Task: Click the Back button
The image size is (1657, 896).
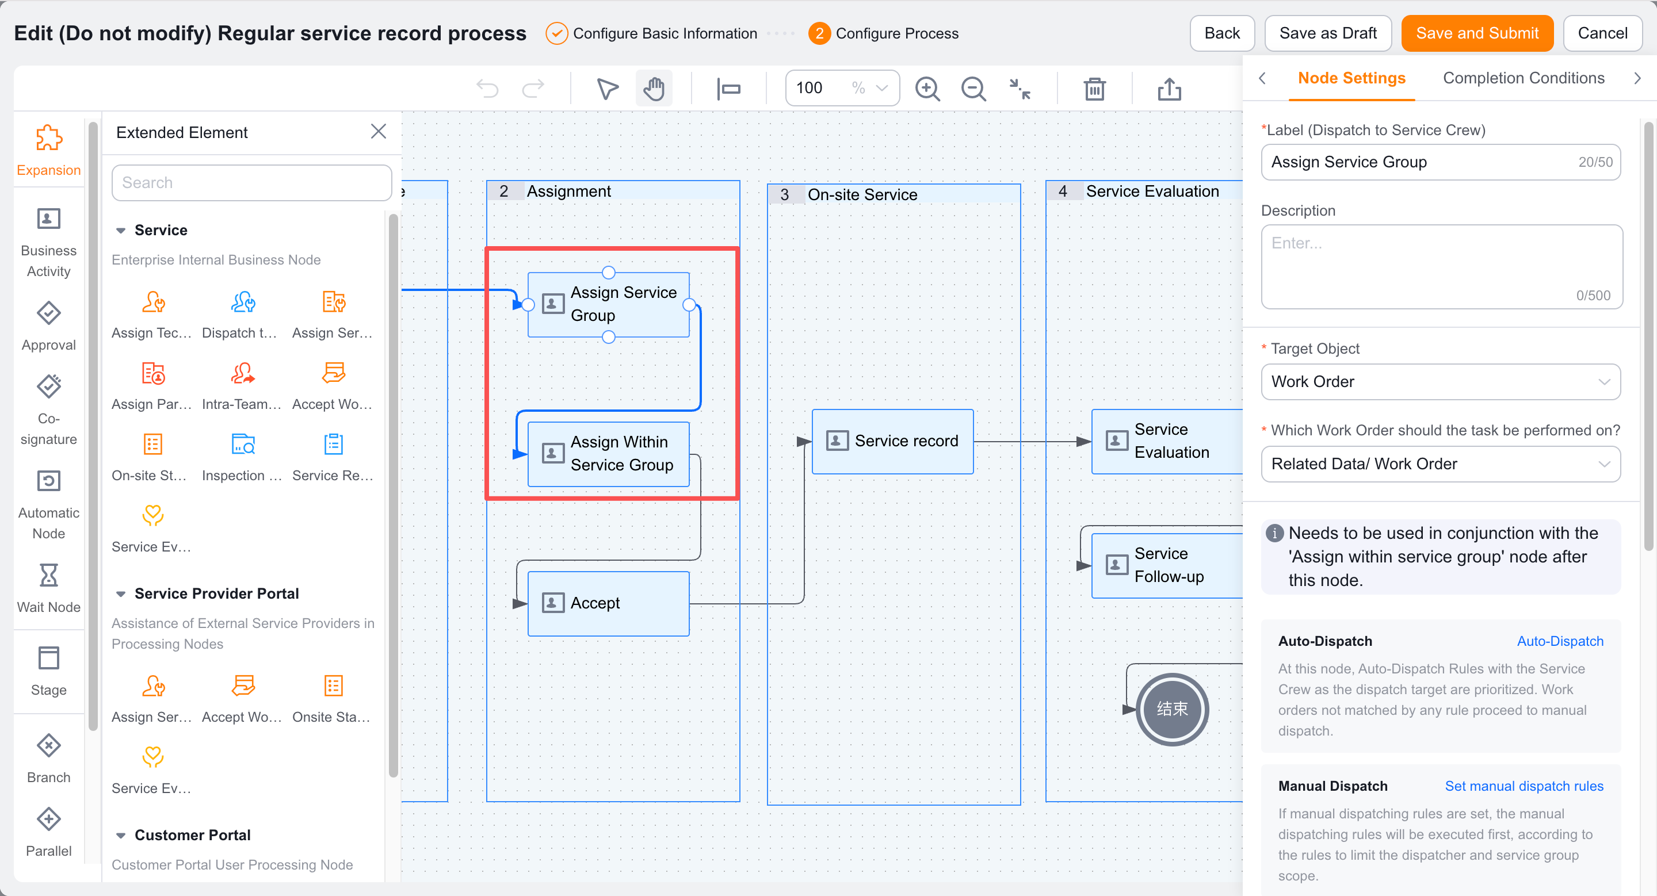Action: 1221,33
